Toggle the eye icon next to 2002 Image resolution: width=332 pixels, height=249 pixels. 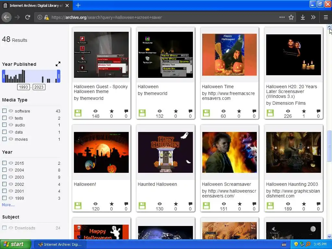coord(11,184)
